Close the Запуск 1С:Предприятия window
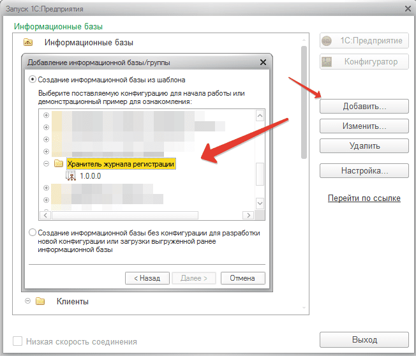The height and width of the screenshot is (356, 416). pyautogui.click(x=407, y=8)
